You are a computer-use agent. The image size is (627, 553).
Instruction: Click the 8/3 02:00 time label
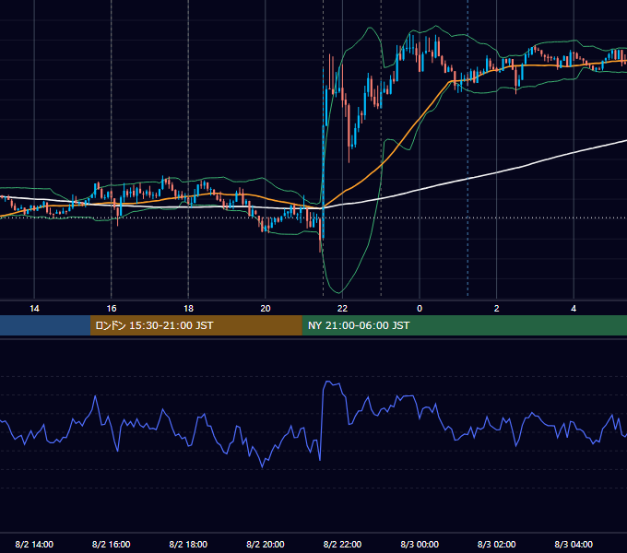click(x=497, y=544)
